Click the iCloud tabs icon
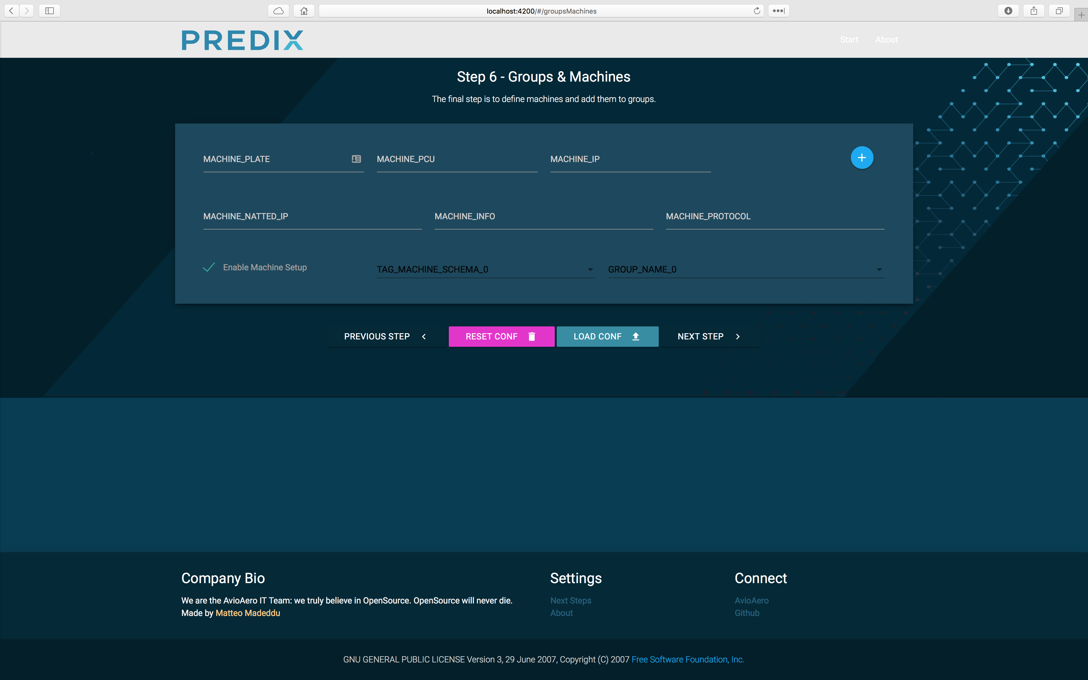Viewport: 1088px width, 680px height. 278,11
